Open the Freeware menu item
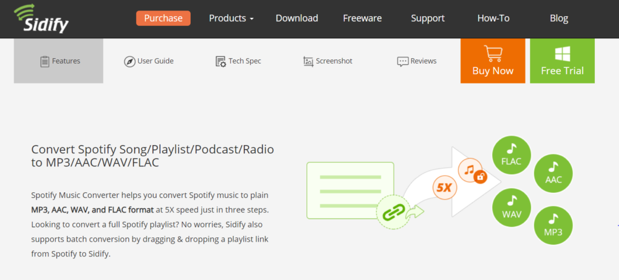 pos(362,18)
